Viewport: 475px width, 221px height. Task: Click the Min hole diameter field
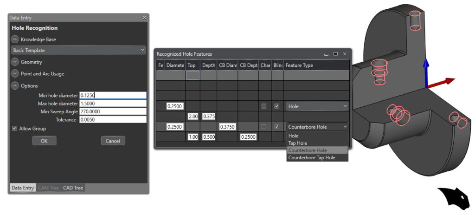click(113, 95)
